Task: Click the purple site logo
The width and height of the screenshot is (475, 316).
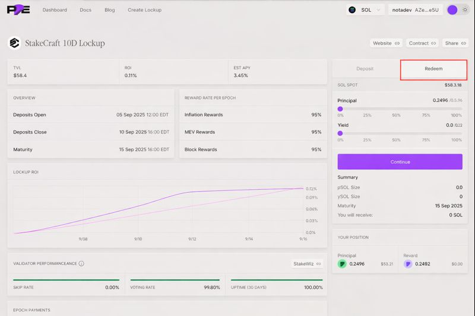Action: (18, 10)
